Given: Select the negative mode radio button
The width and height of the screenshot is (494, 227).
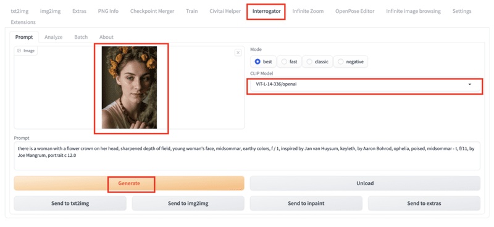Looking at the screenshot, I should 340,62.
